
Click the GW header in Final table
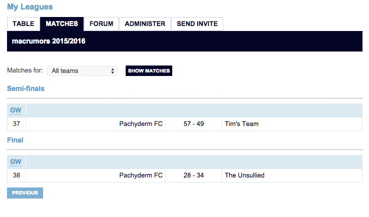click(16, 162)
